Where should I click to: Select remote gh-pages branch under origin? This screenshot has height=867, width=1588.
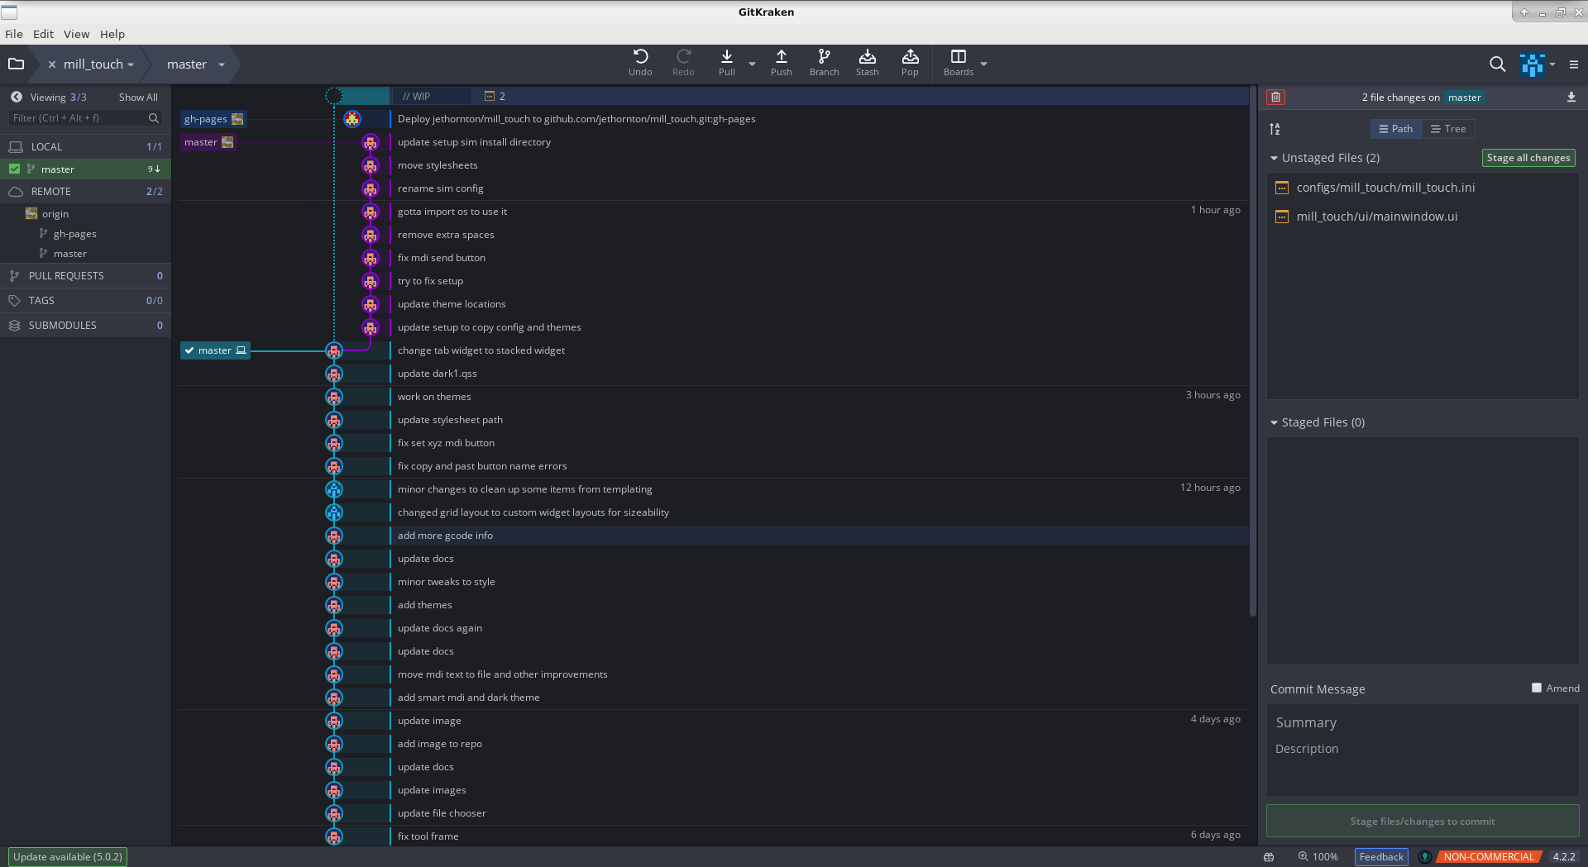tap(75, 234)
